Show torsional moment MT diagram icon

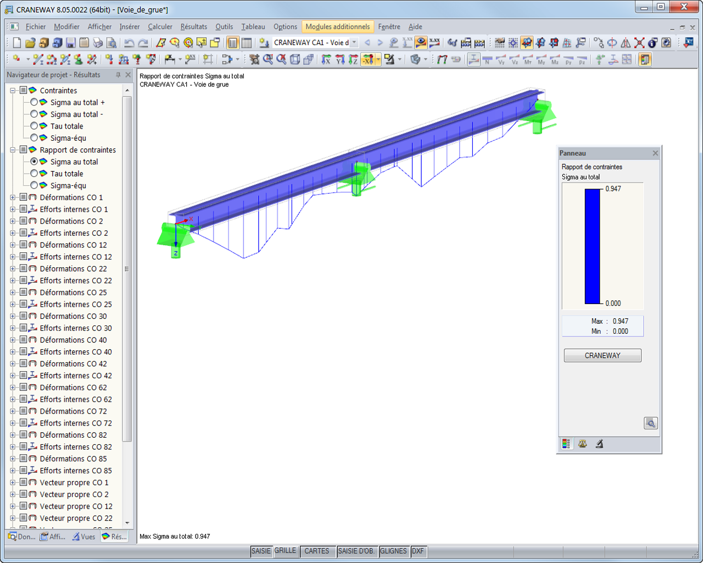[528, 59]
